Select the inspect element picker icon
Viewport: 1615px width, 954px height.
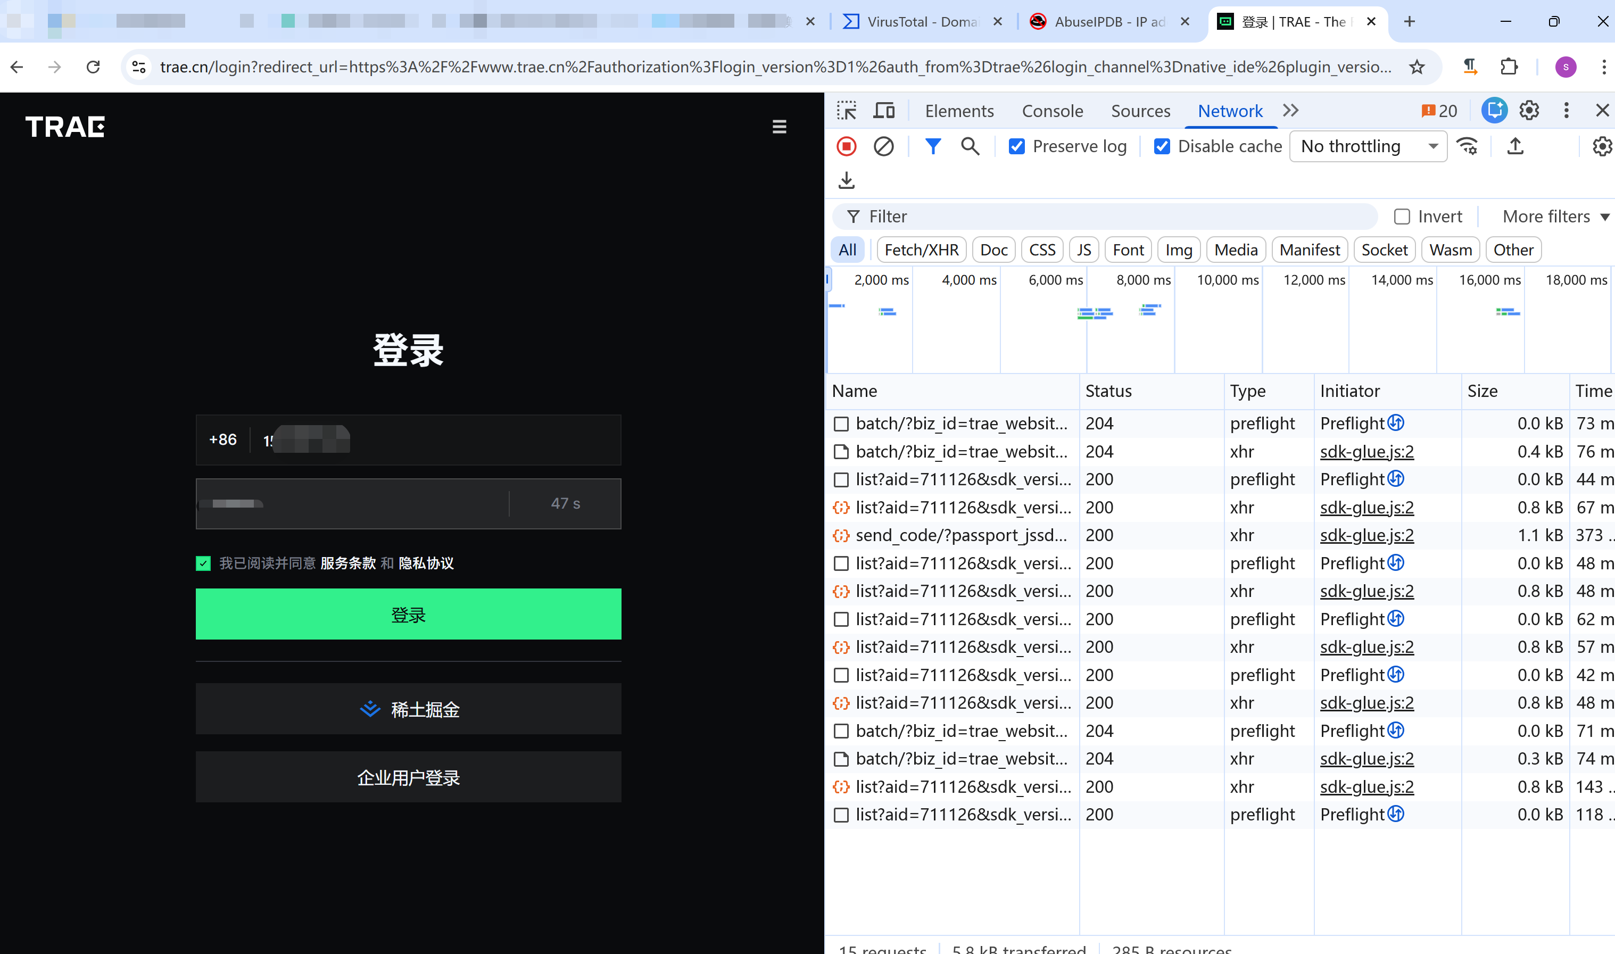click(846, 111)
